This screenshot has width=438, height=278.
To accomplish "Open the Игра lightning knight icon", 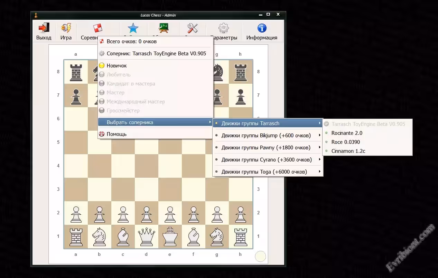I will coord(66,28).
